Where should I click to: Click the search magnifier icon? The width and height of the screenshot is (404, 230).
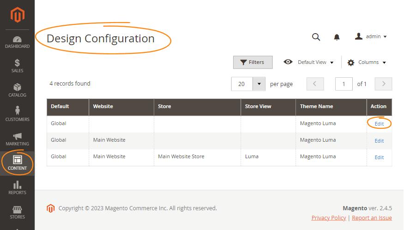click(x=316, y=37)
